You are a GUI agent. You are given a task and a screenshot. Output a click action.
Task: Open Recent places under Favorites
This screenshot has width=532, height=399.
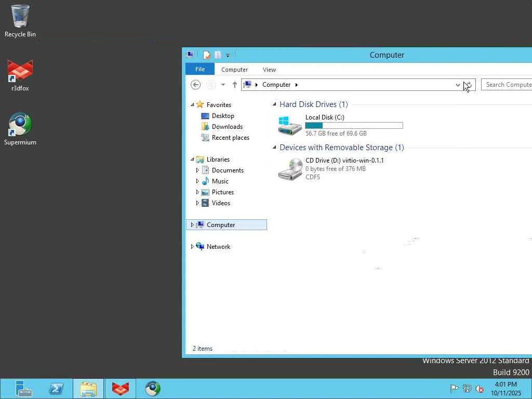pos(230,137)
